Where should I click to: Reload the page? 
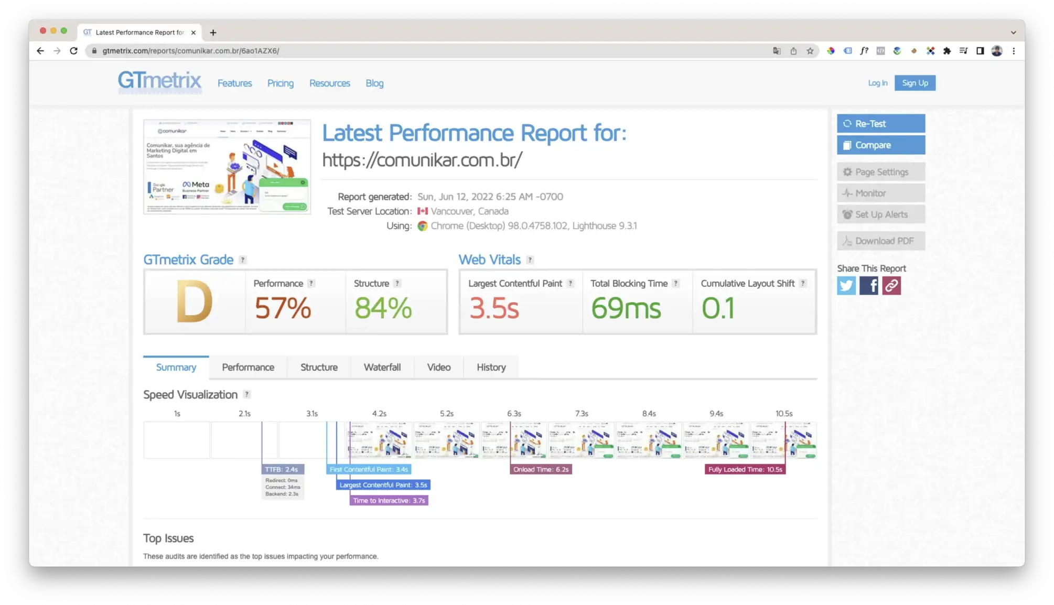[74, 51]
